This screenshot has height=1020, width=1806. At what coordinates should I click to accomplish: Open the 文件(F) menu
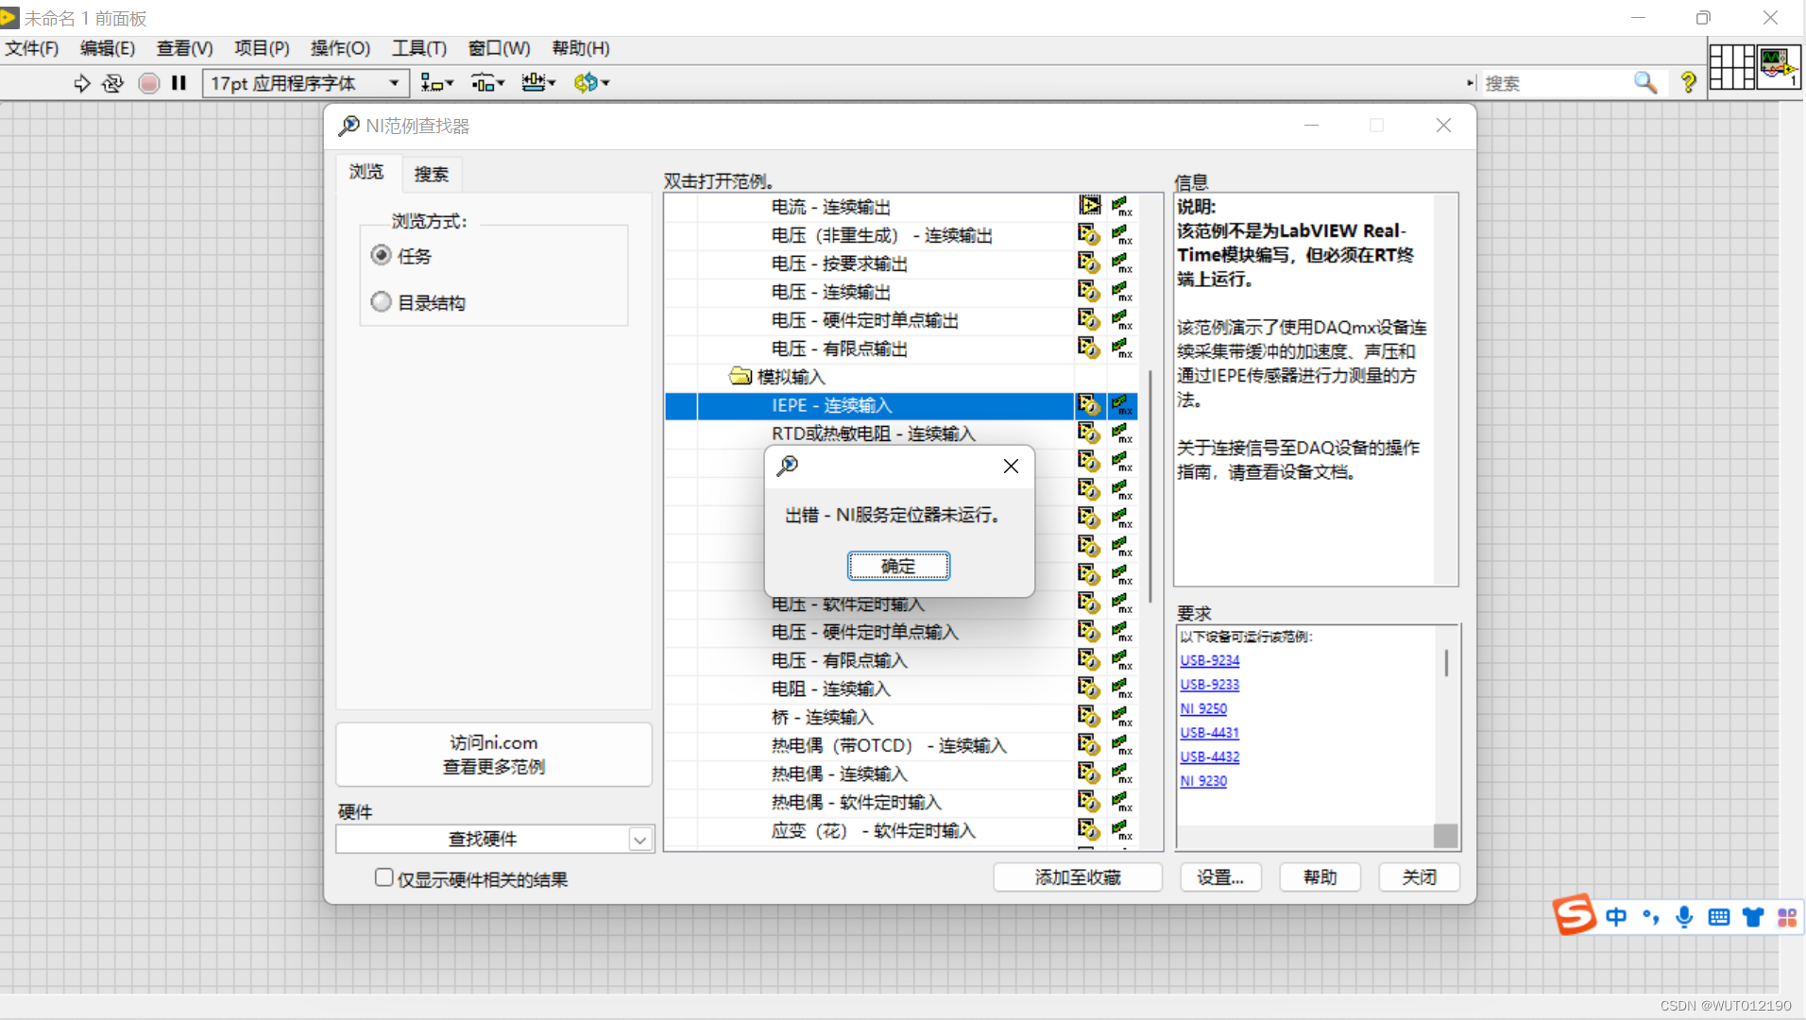(32, 48)
